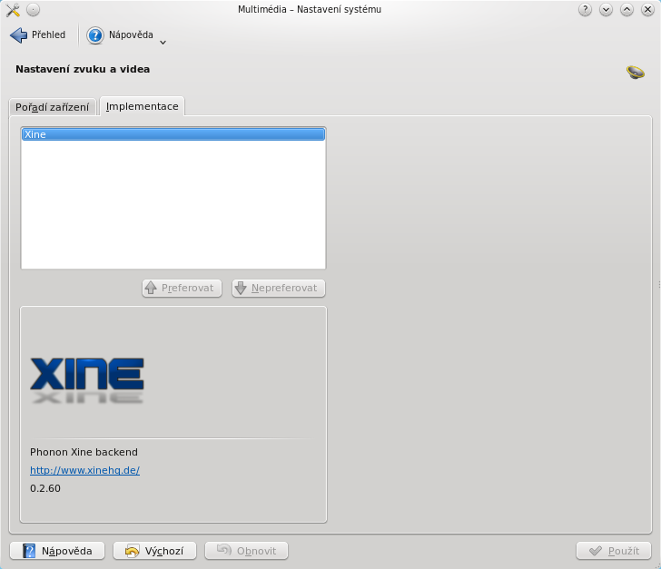Select the Xine backend list entry
Image resolution: width=661 pixels, height=569 pixels.
coord(173,134)
